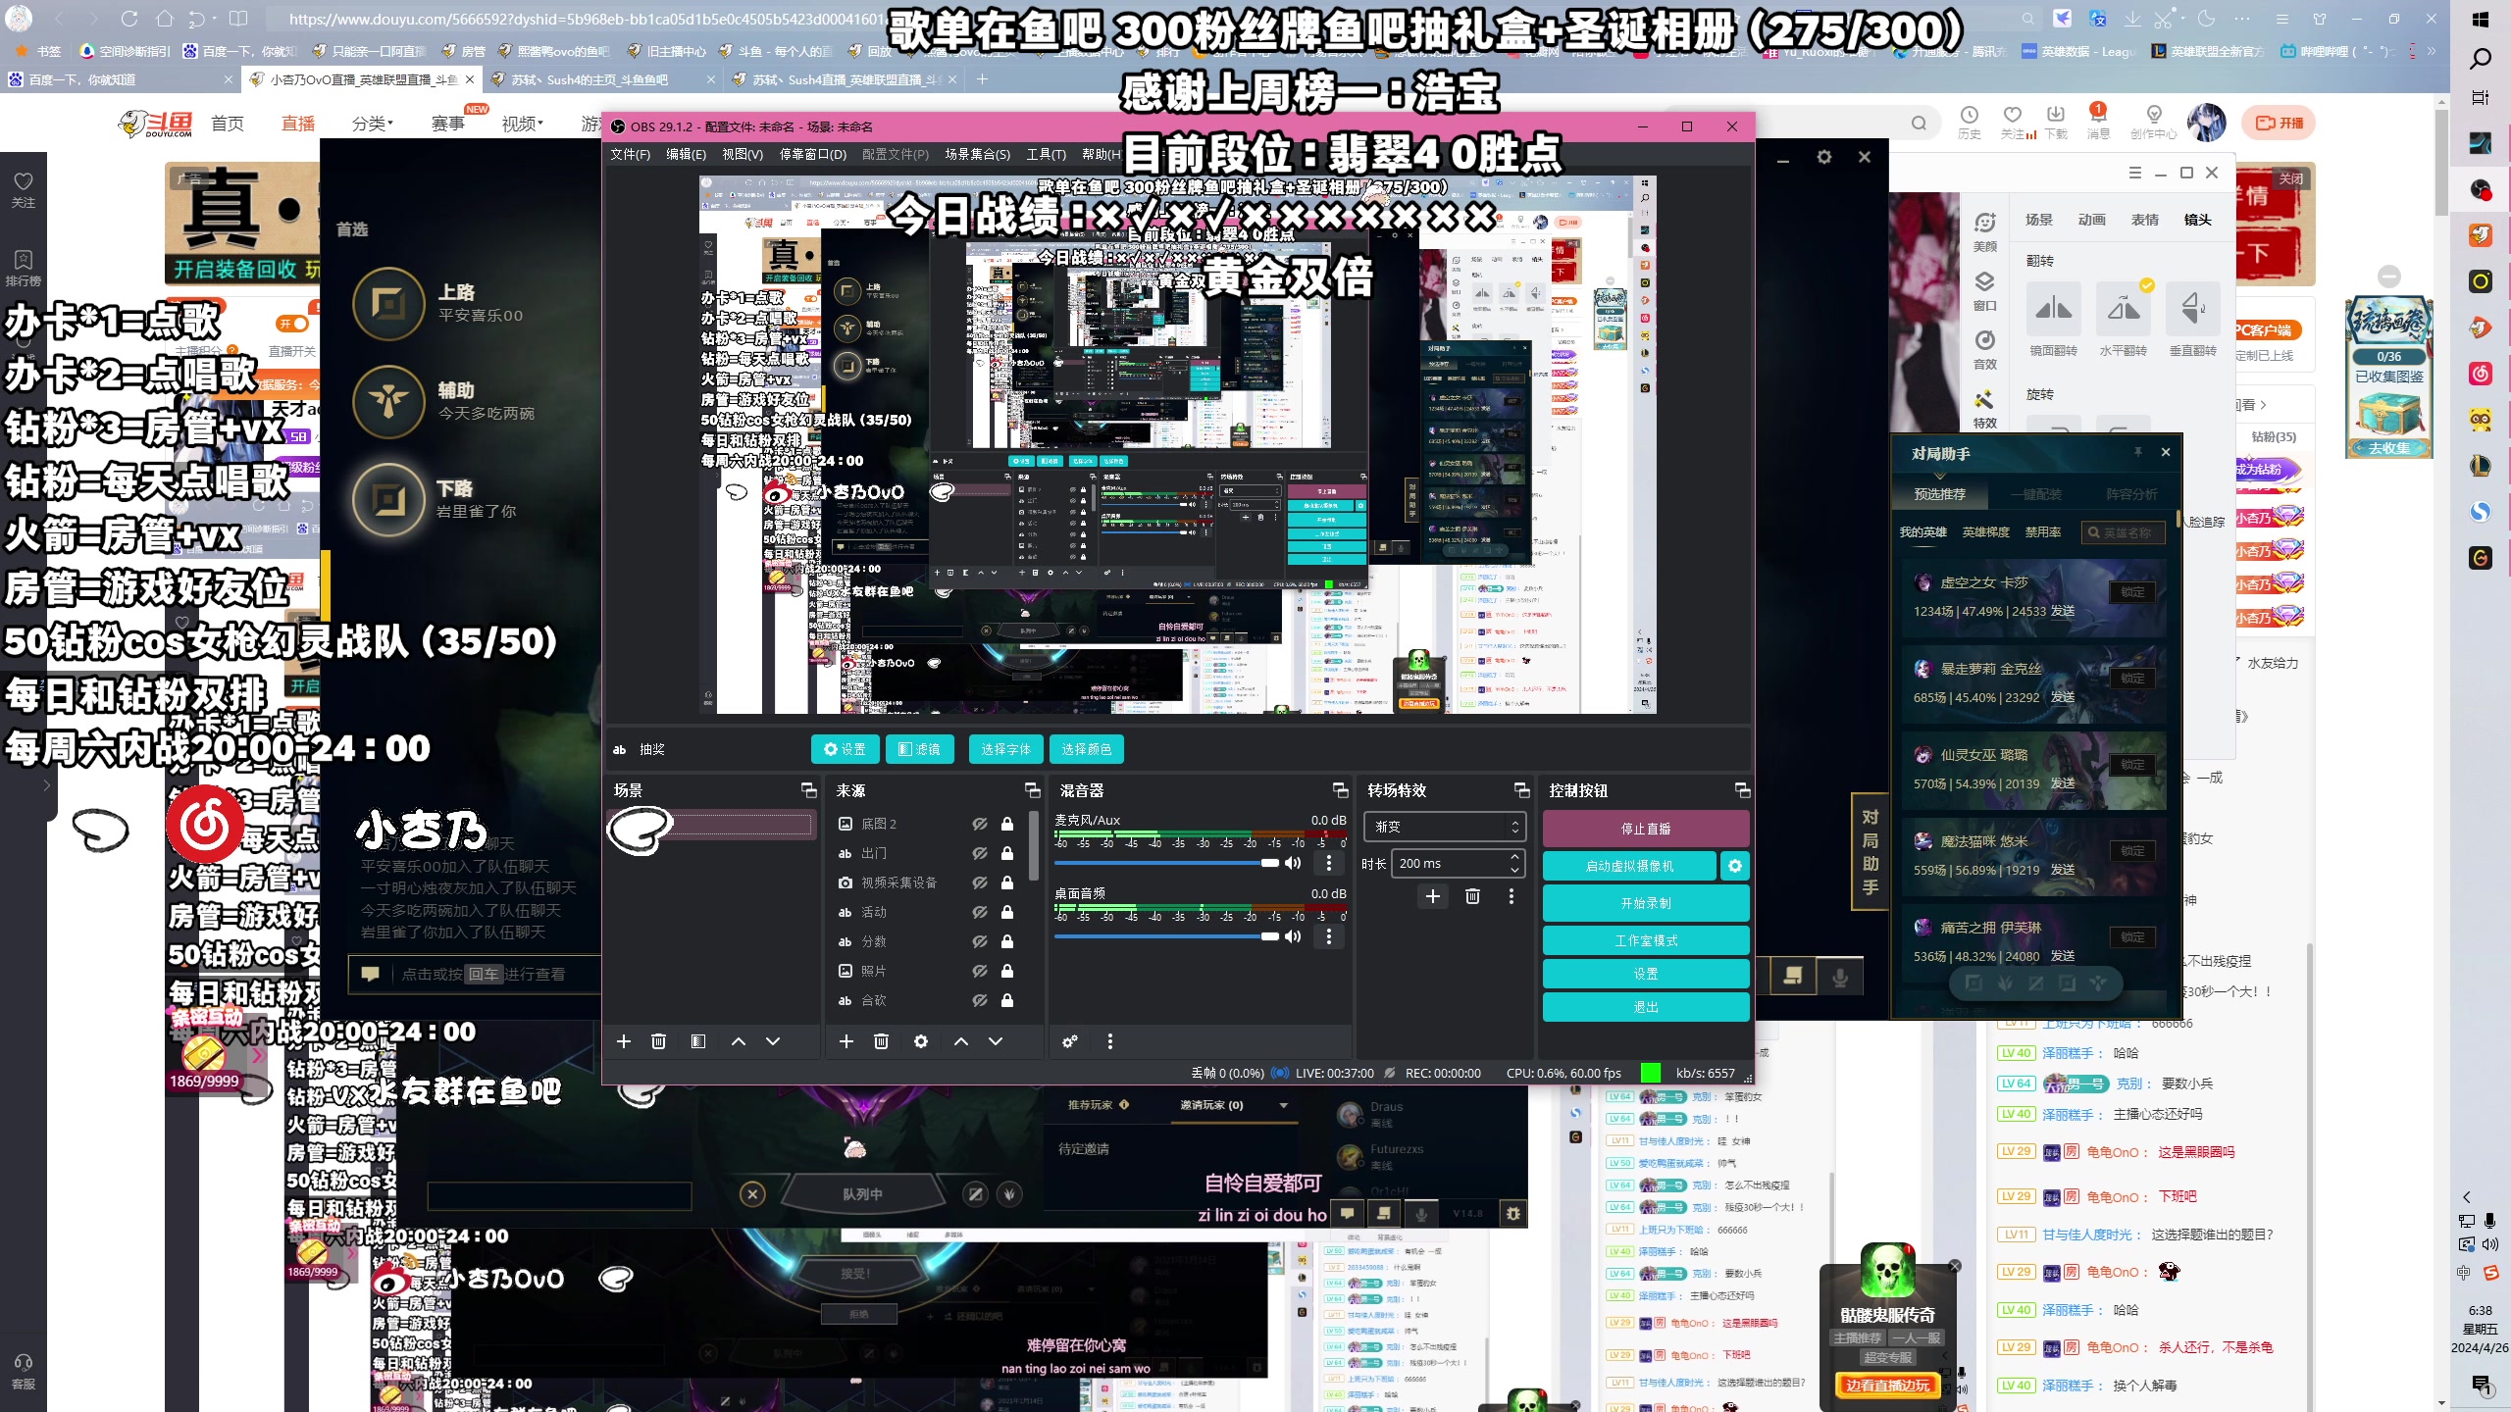
Task: Open 文件(F) menu in OBS
Action: [x=630, y=154]
